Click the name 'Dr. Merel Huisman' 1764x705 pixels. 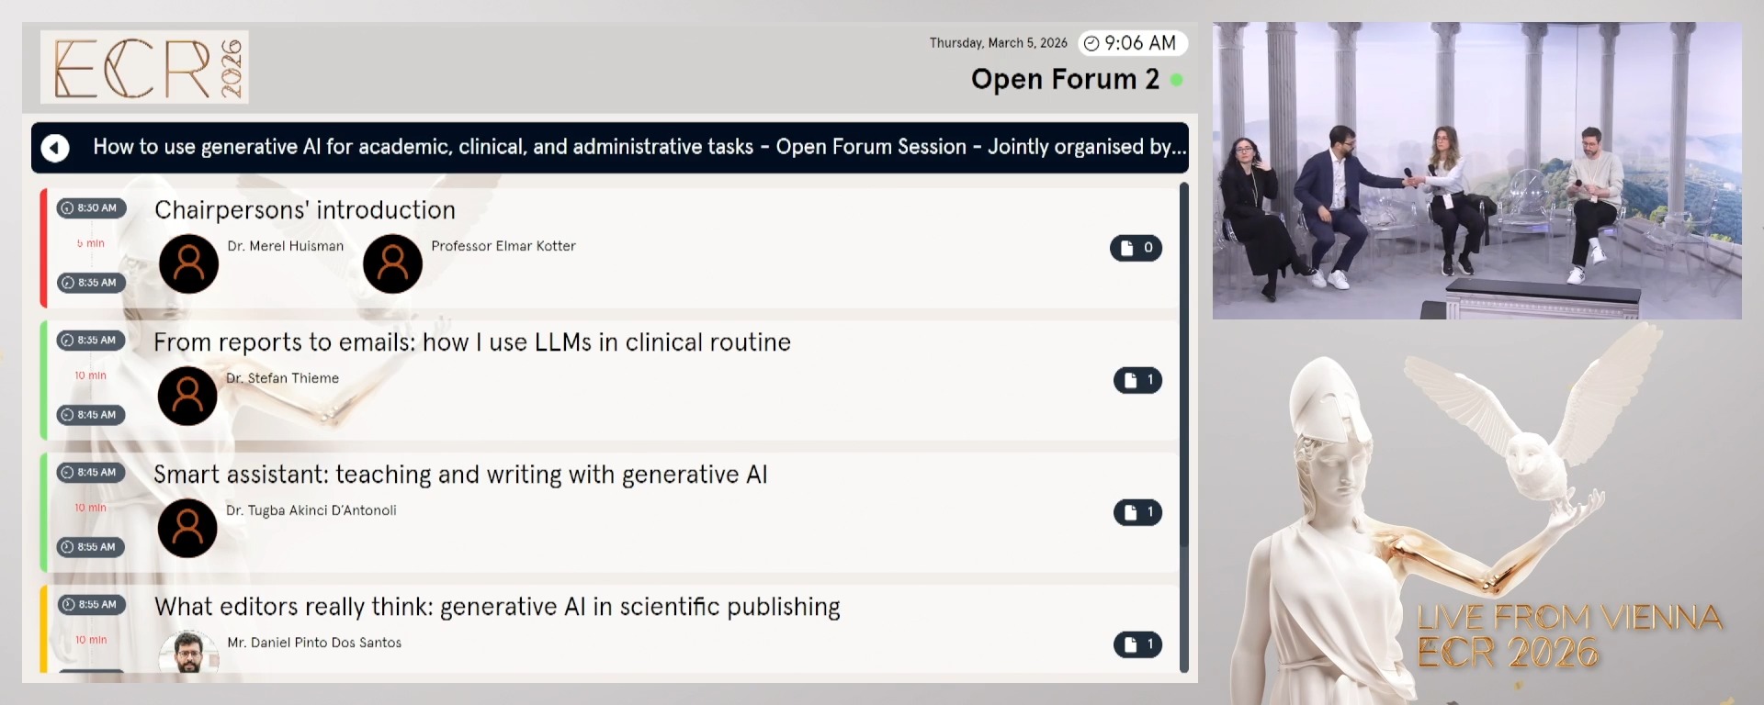286,246
